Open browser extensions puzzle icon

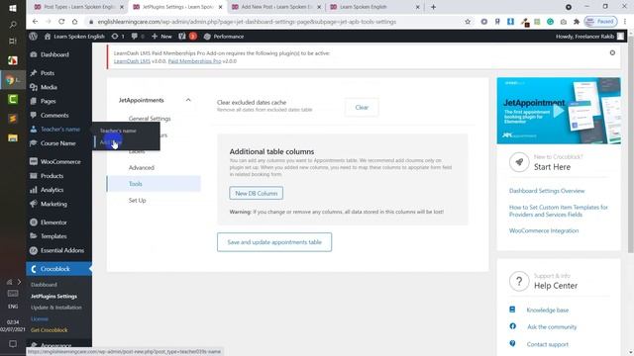577,22
